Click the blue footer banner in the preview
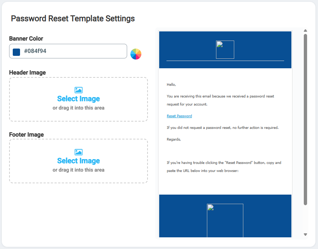Screen dimensions: 318x249 tap(225, 216)
